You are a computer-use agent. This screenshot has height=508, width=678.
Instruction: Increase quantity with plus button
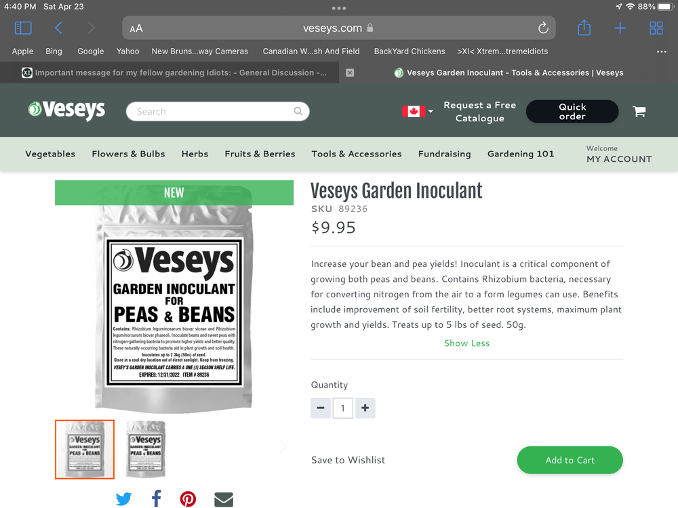click(365, 408)
